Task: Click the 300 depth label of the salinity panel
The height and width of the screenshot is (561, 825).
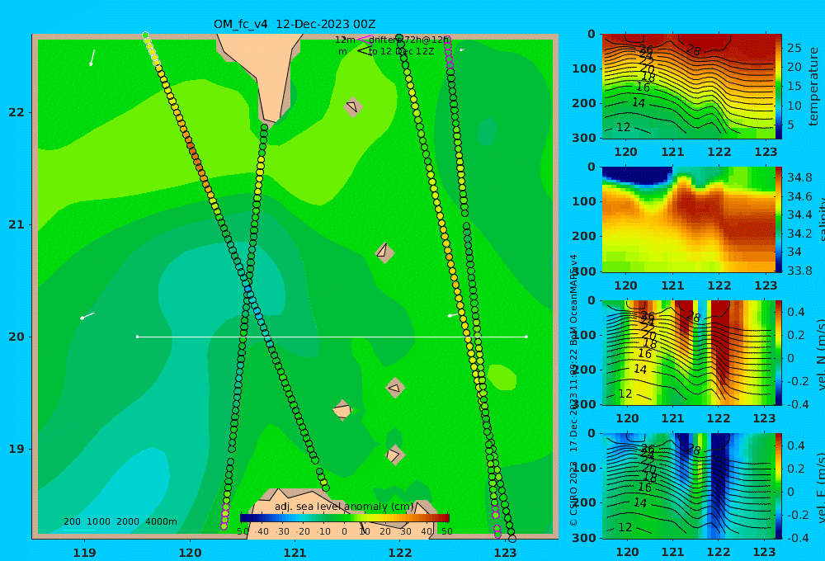Action: pyautogui.click(x=584, y=271)
